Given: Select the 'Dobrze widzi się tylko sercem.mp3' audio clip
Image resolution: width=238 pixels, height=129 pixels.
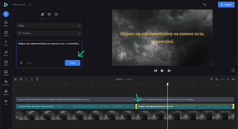Looking at the screenshot, I should coord(75,106).
